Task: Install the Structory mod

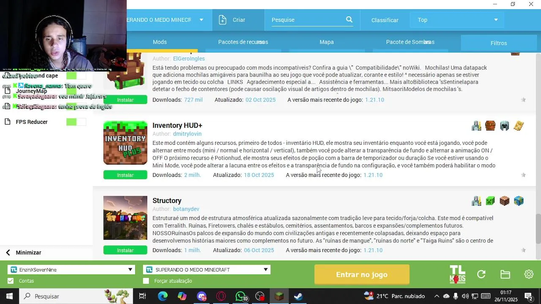Action: point(125,250)
